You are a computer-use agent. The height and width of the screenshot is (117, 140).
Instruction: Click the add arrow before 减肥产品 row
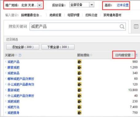(x=6, y=62)
